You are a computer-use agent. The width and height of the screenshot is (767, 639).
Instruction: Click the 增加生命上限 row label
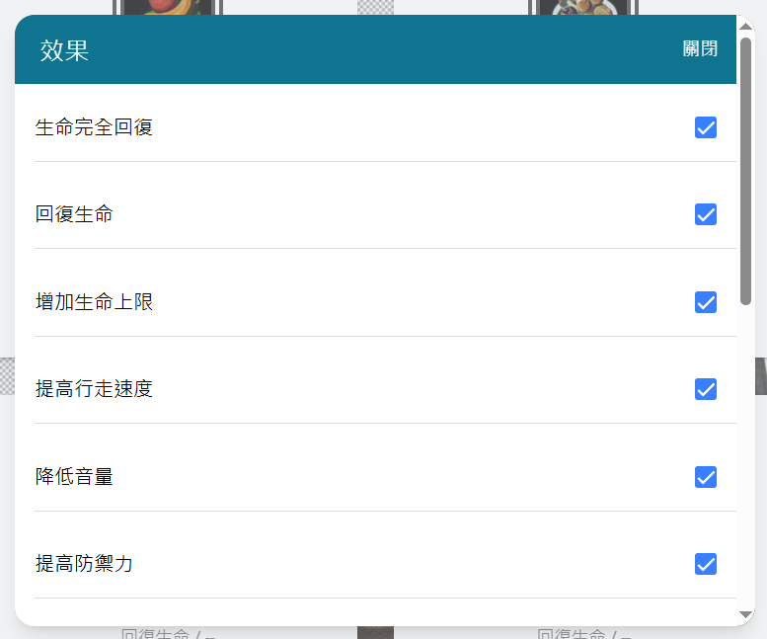94,302
